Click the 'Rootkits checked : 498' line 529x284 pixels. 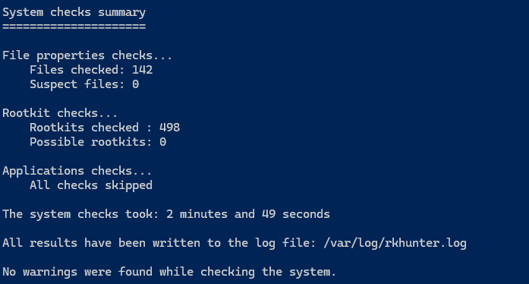[105, 128]
